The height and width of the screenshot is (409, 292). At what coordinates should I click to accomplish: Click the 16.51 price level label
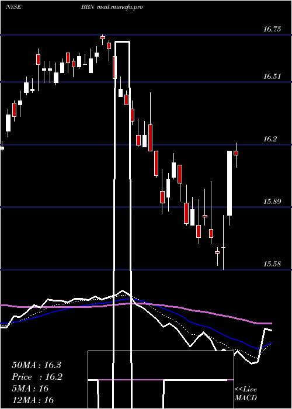(272, 77)
